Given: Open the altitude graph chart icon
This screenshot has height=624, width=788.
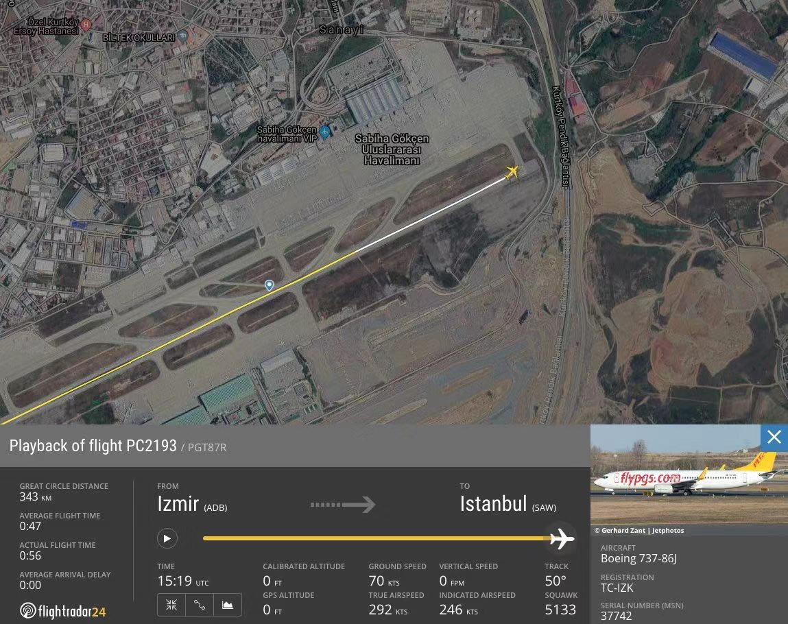Looking at the screenshot, I should pyautogui.click(x=228, y=605).
